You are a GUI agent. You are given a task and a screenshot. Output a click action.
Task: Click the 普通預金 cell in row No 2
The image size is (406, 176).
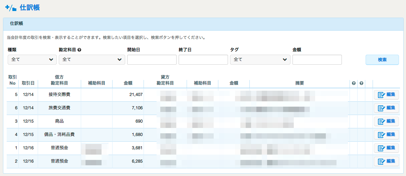[59, 161]
